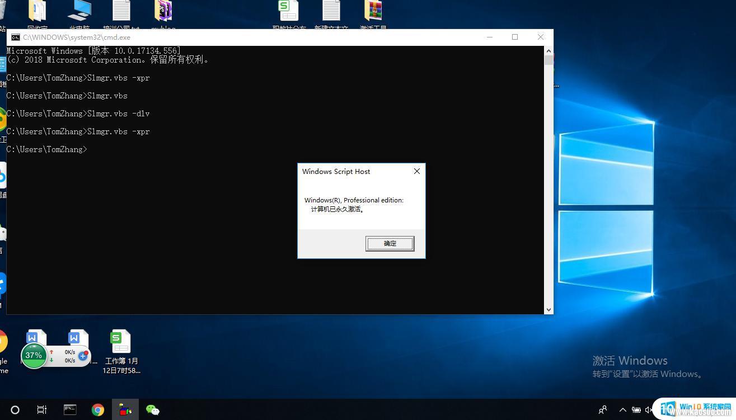Click the last Slmgr.vbs -xpr command line
The width and height of the screenshot is (736, 420).
pyautogui.click(x=78, y=131)
